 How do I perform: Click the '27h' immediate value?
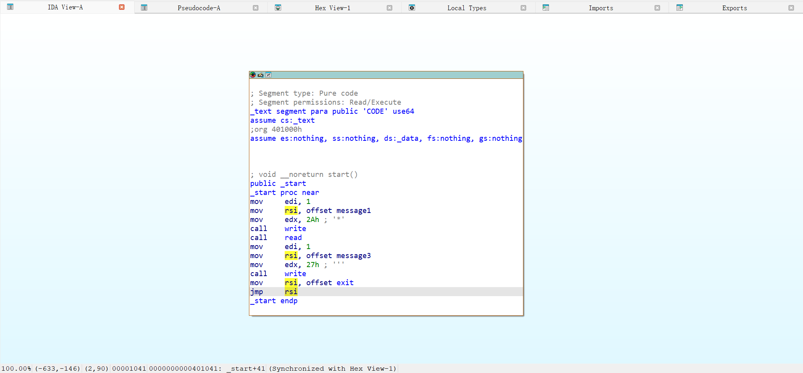pyautogui.click(x=313, y=265)
